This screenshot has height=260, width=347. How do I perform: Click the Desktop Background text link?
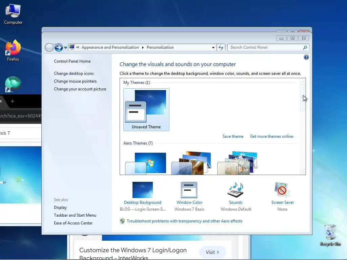click(x=143, y=202)
